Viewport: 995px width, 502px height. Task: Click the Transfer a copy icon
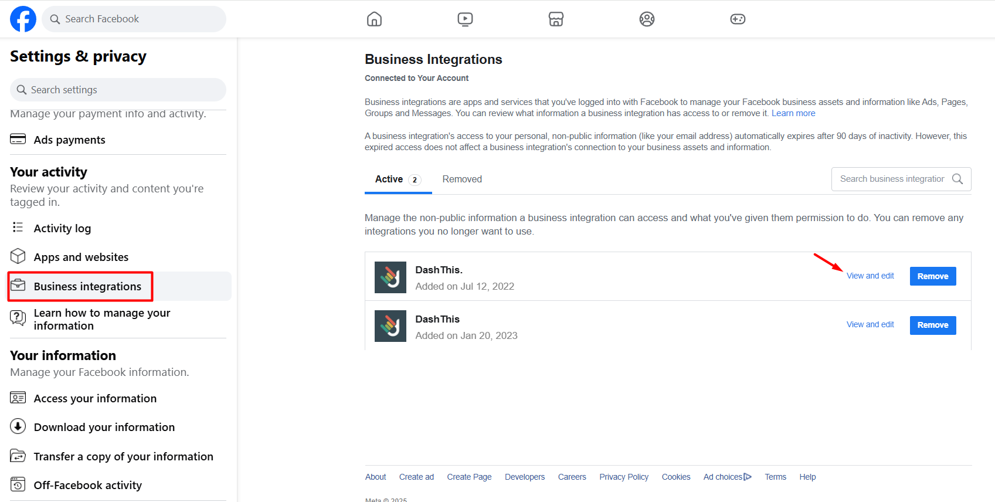(x=18, y=456)
